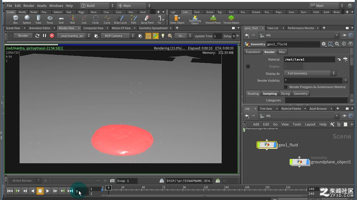Switch to the Scene View tab
Image resolution: width=357 pixels, height=200 pixels.
[x=13, y=28]
